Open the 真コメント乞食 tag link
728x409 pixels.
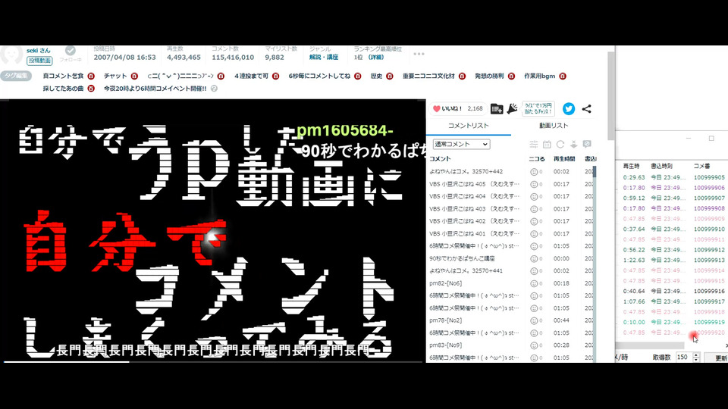(x=63, y=76)
